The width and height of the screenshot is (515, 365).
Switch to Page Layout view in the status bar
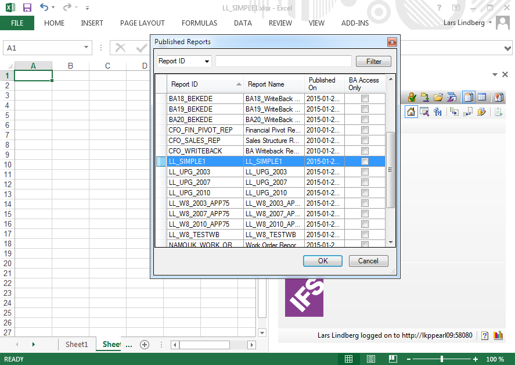[371, 359]
